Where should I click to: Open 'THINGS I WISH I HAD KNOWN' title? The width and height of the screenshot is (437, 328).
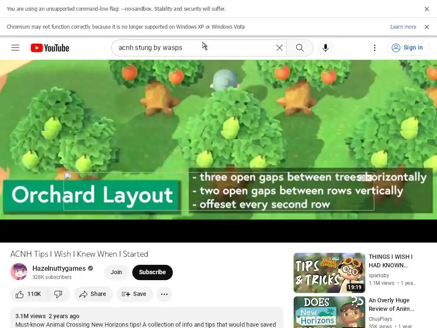point(391,261)
